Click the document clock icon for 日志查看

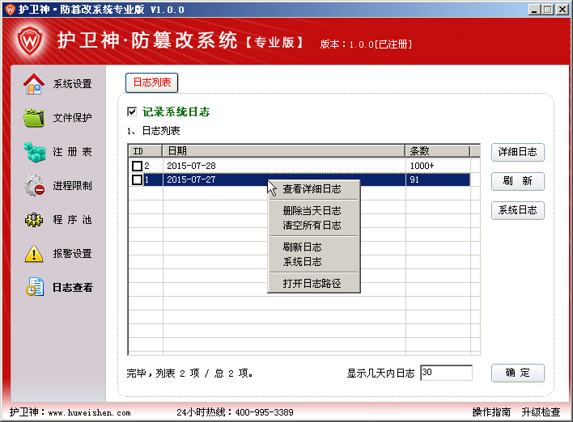click(x=35, y=287)
